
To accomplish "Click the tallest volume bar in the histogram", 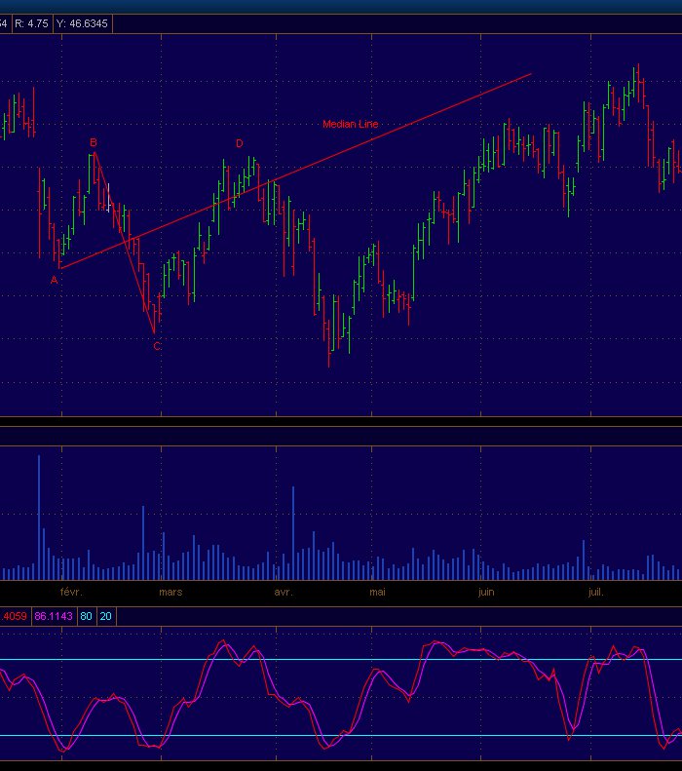I will 39,518.
